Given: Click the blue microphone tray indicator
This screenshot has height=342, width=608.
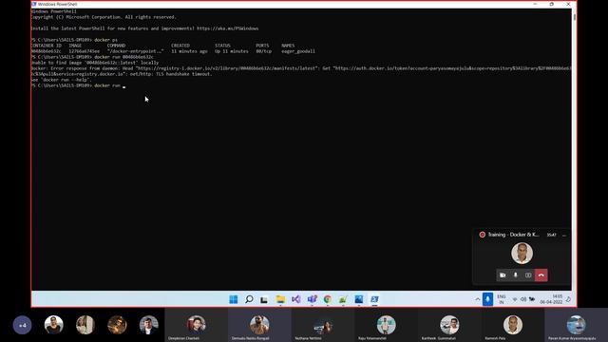Looking at the screenshot, I should 487,299.
